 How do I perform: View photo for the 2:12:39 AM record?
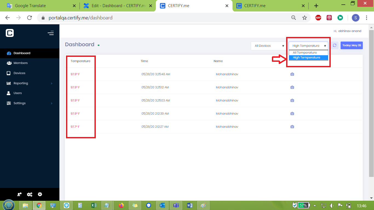[292, 113]
